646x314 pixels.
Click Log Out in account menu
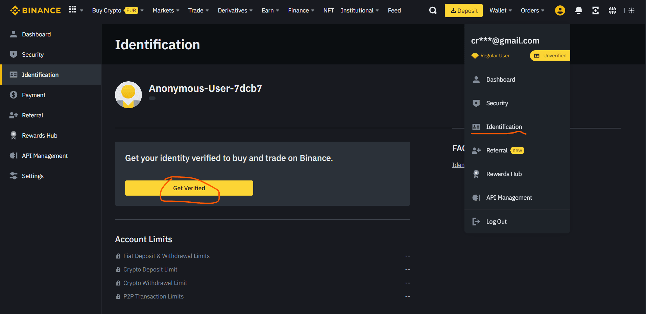click(517, 222)
